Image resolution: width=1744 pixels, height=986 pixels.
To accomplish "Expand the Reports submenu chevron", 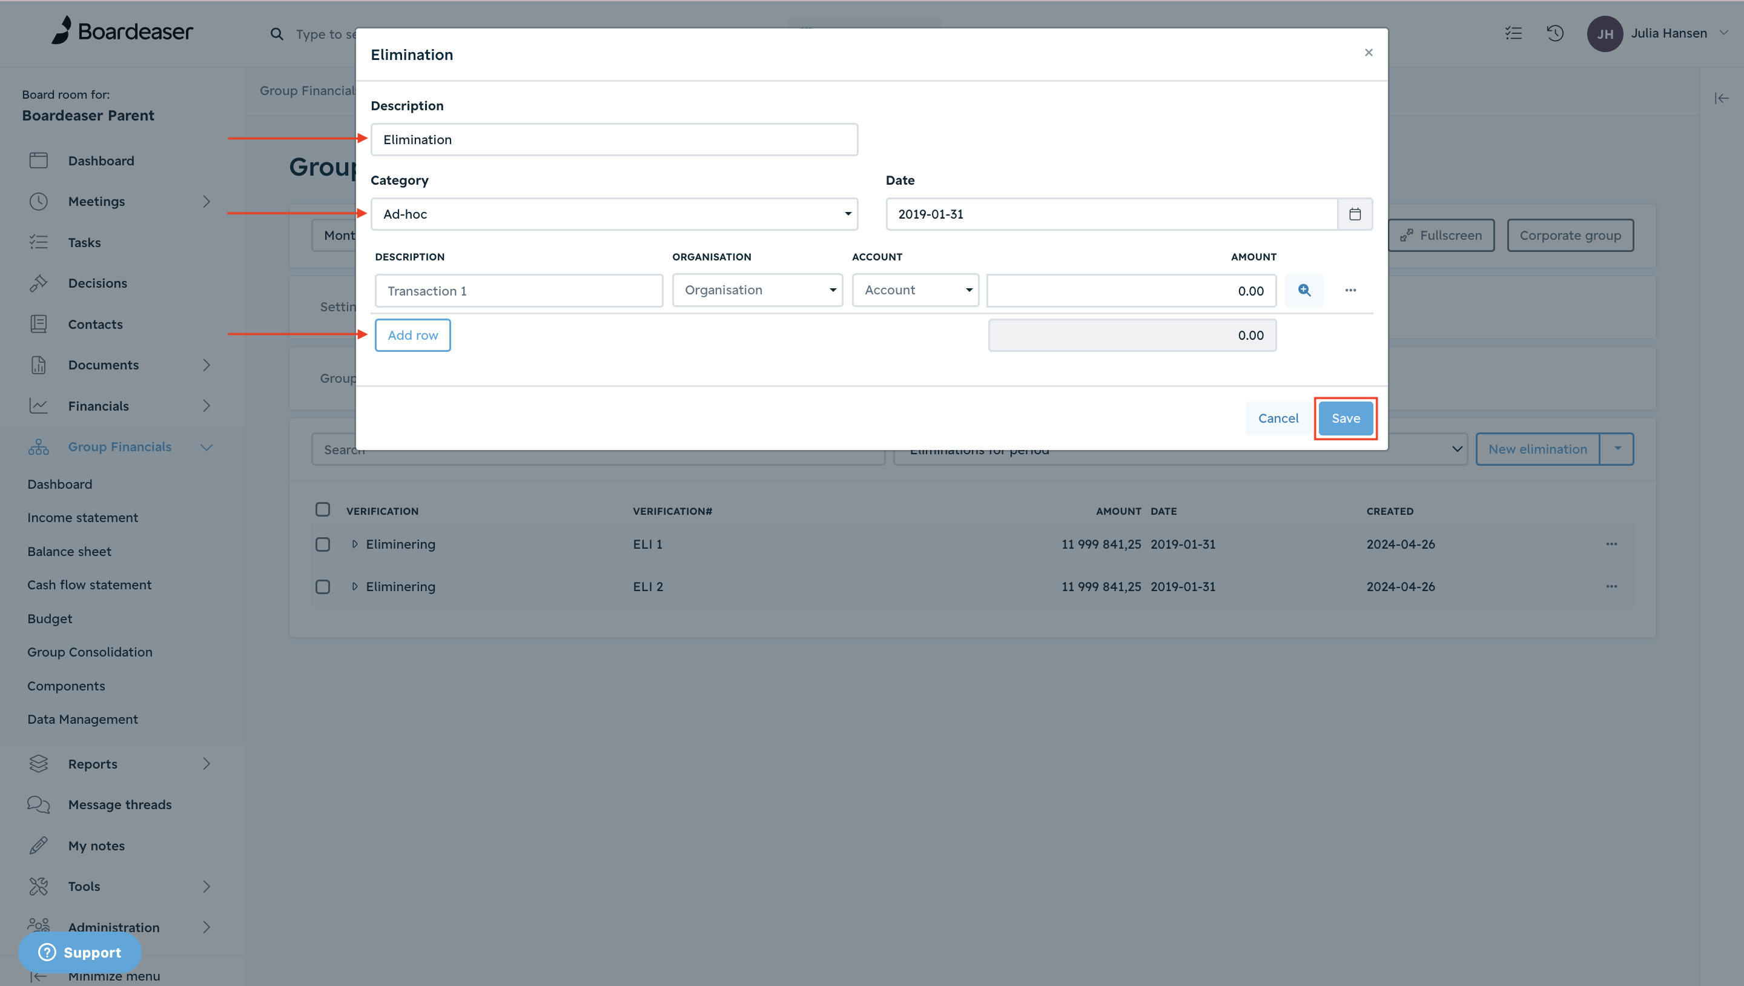I will click(x=206, y=764).
